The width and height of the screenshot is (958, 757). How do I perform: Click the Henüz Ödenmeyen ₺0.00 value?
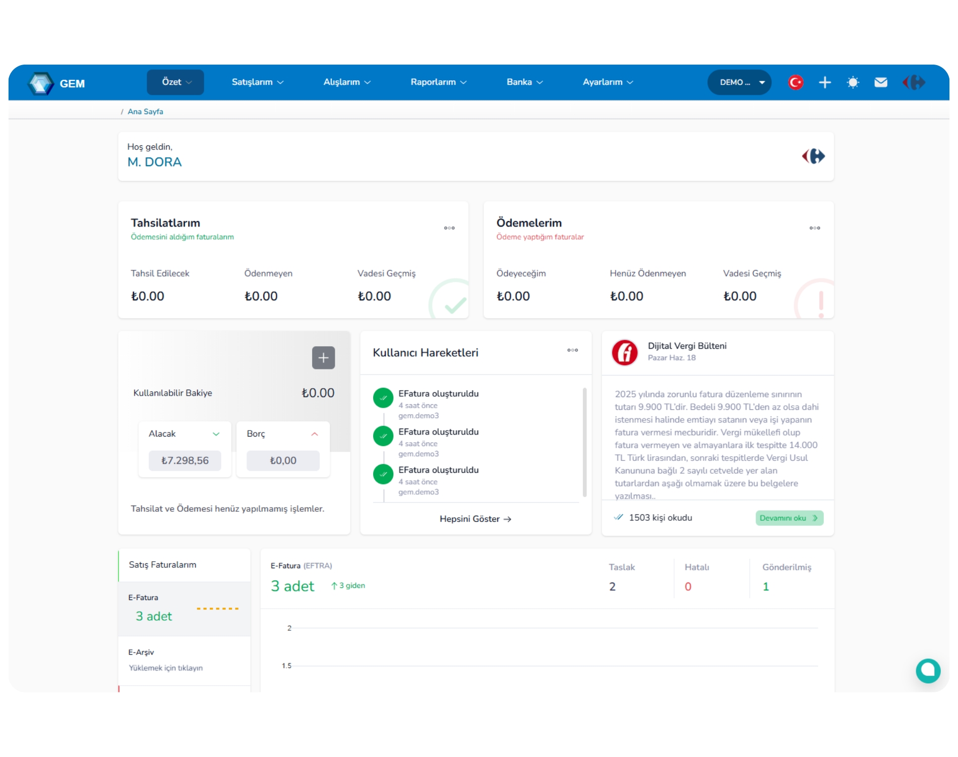click(627, 296)
